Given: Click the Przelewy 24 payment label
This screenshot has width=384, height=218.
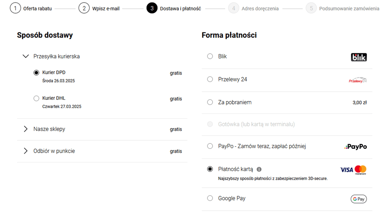Looking at the screenshot, I should (x=233, y=79).
